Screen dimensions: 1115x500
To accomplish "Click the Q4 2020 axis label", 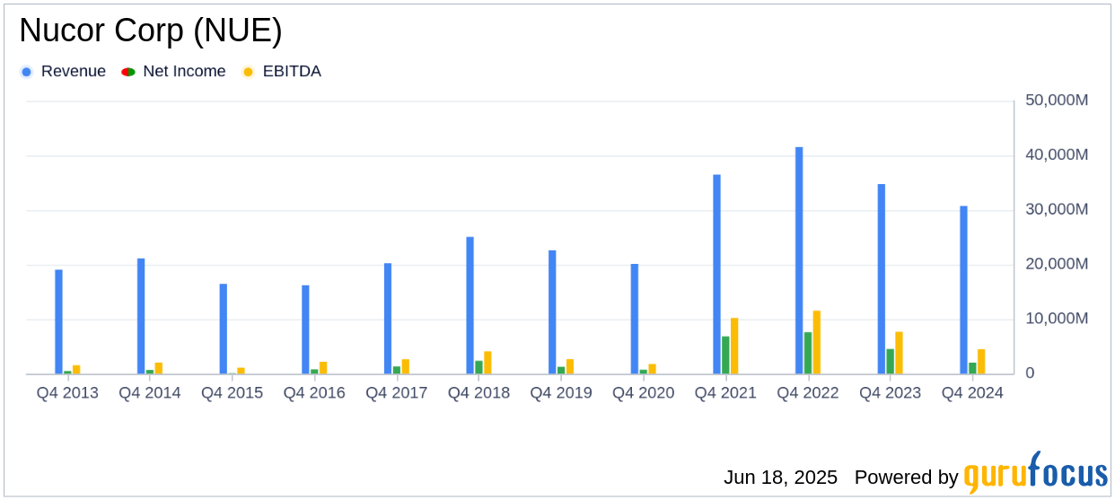I will click(x=644, y=393).
